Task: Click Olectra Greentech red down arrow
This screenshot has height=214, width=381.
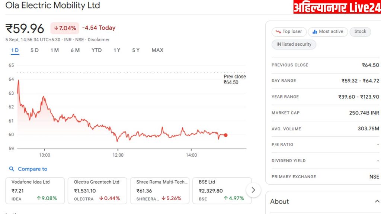Action: [101, 198]
